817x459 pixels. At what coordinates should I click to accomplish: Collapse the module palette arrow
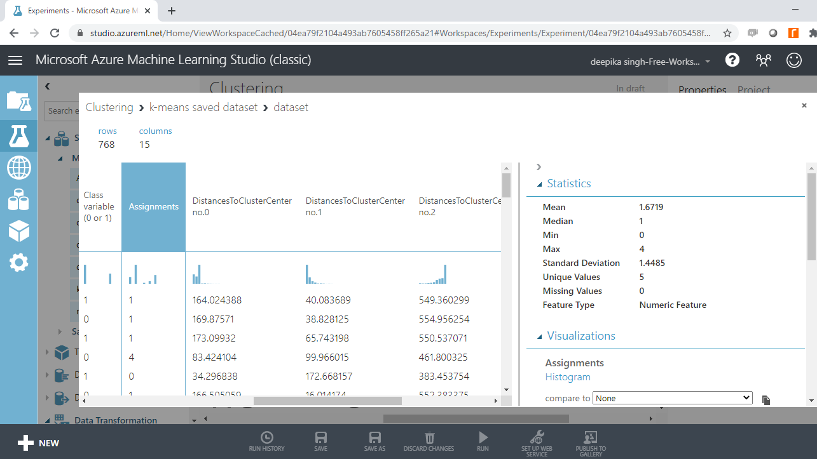[47, 86]
